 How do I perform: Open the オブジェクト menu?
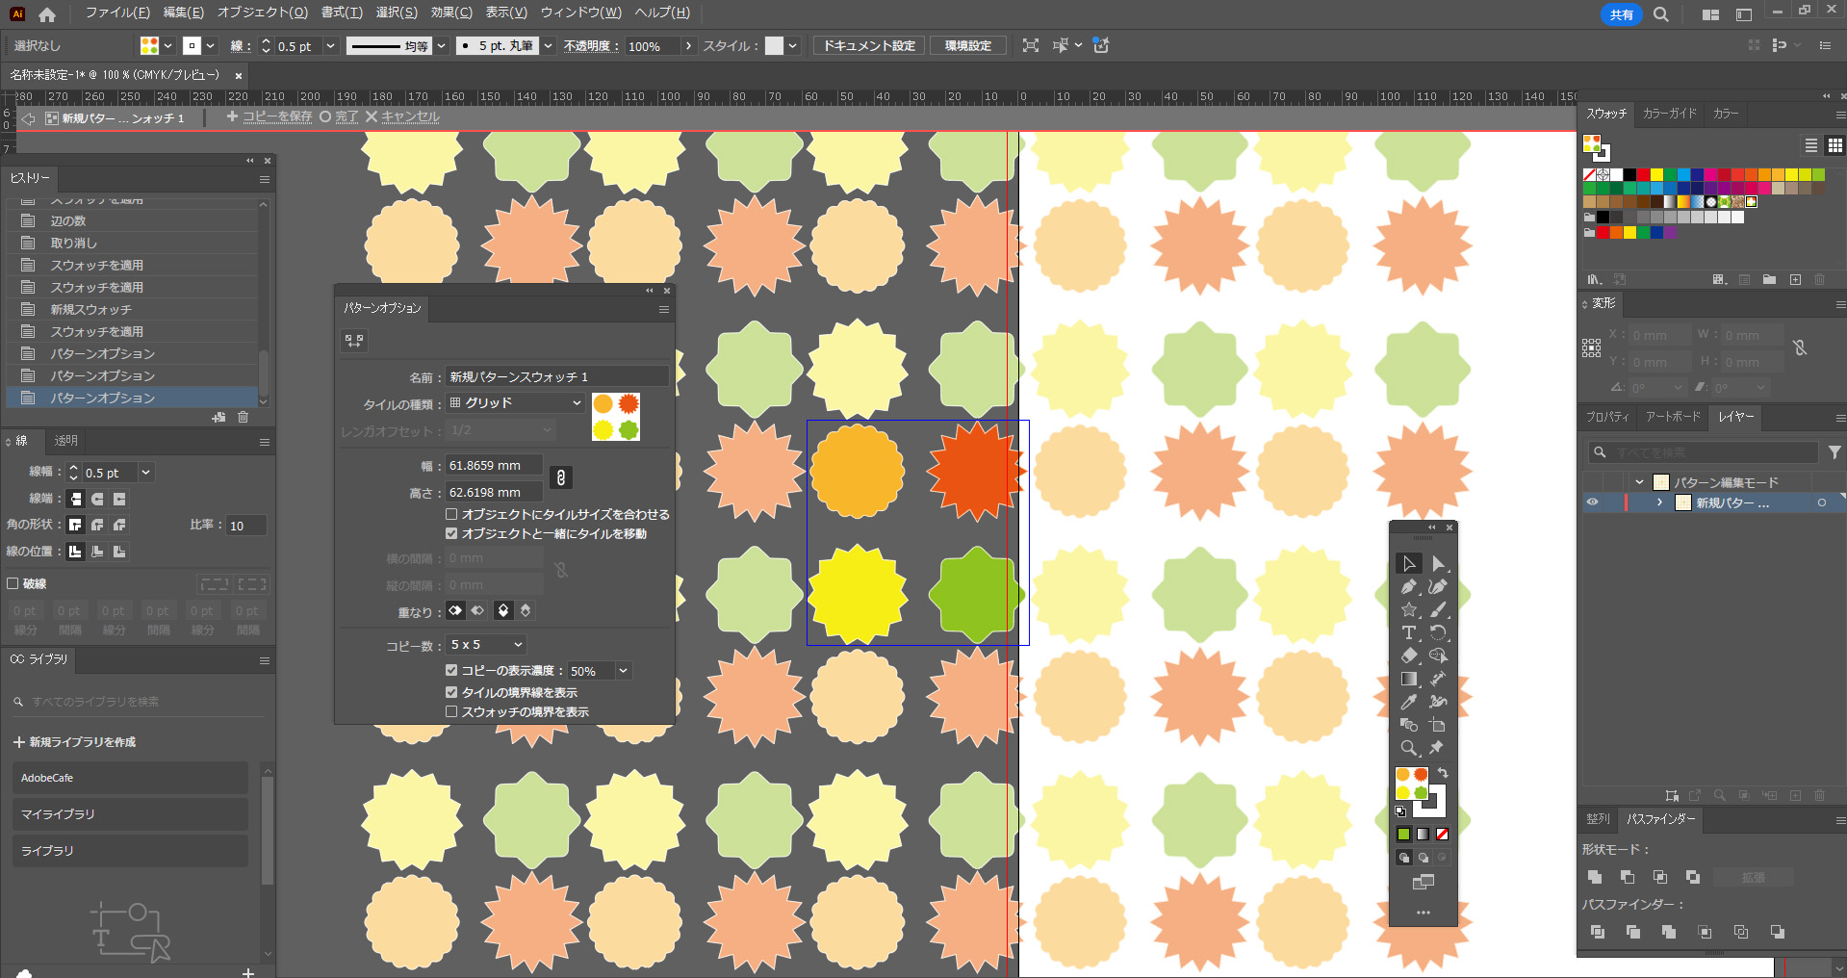(262, 13)
